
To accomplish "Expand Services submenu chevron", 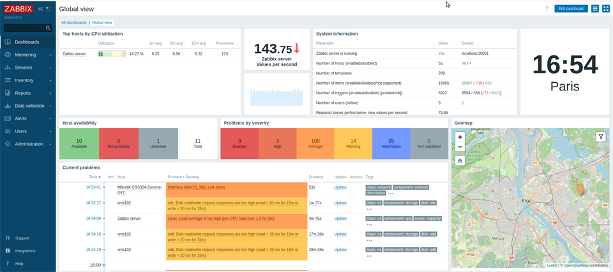I will coord(50,68).
